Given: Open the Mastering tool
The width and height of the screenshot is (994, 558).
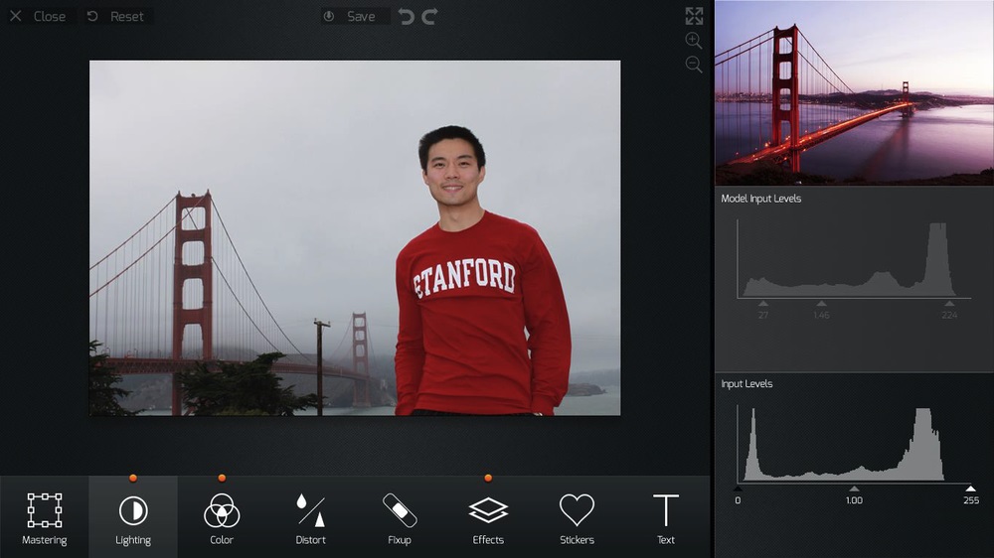Looking at the screenshot, I should [45, 517].
